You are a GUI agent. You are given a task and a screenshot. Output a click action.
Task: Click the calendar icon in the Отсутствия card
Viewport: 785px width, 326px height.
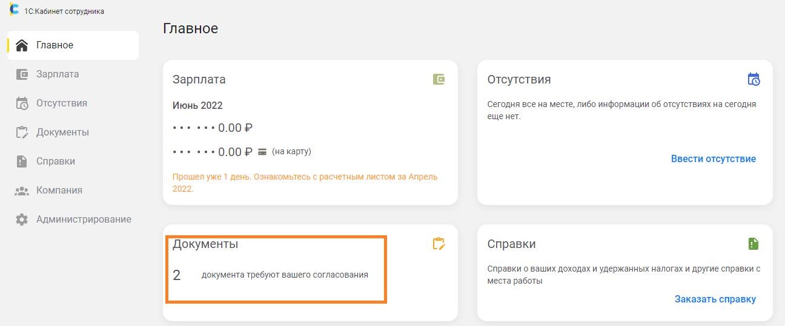tap(754, 79)
